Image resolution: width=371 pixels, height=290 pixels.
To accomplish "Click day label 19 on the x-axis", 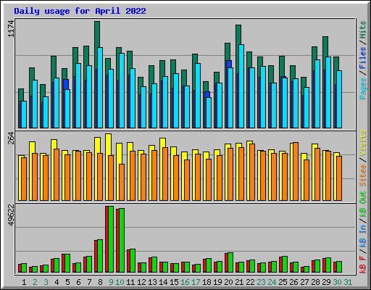I will point(217,282).
